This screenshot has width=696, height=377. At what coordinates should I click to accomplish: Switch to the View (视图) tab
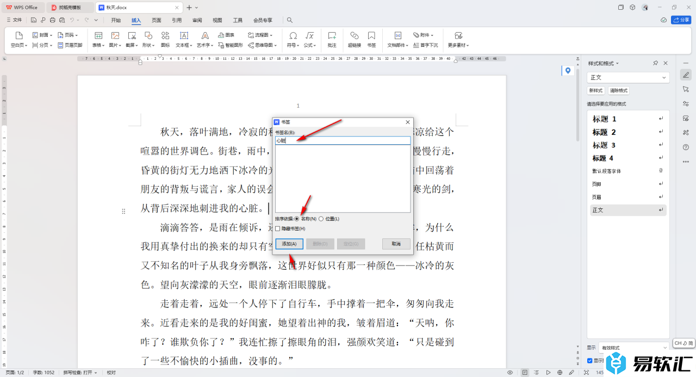pyautogui.click(x=217, y=20)
